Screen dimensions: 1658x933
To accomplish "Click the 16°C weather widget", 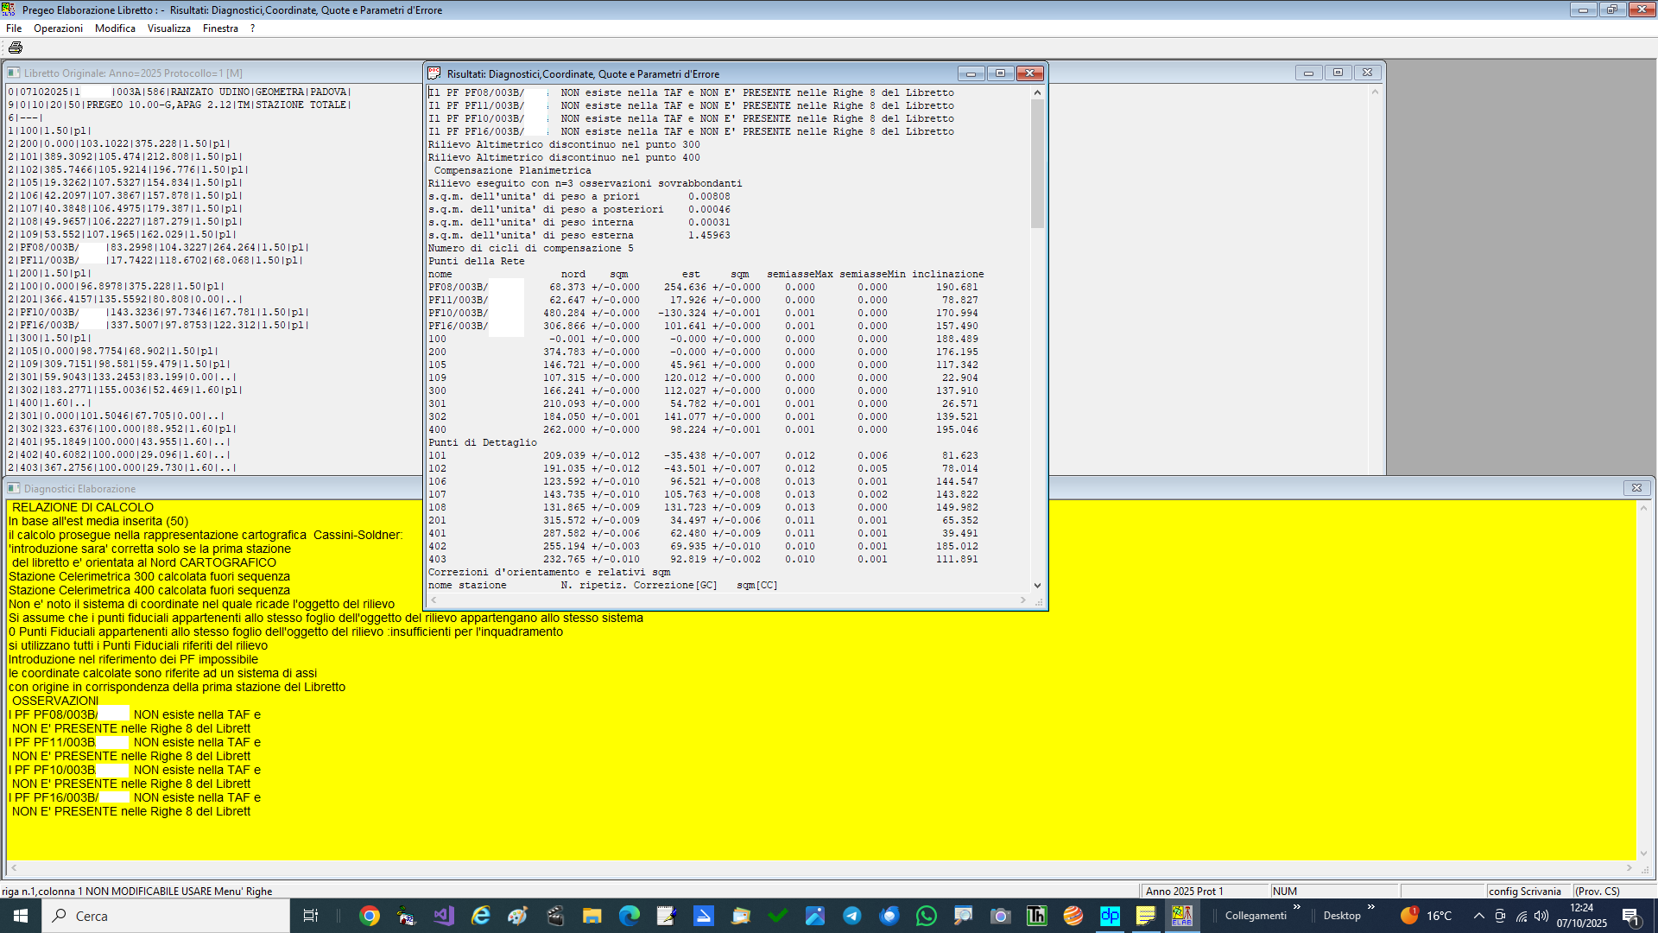I will pos(1426,916).
